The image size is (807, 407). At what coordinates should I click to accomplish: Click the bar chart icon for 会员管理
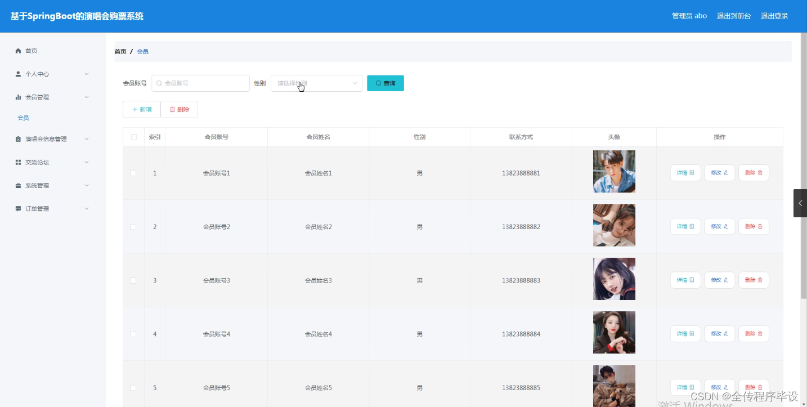pyautogui.click(x=17, y=96)
